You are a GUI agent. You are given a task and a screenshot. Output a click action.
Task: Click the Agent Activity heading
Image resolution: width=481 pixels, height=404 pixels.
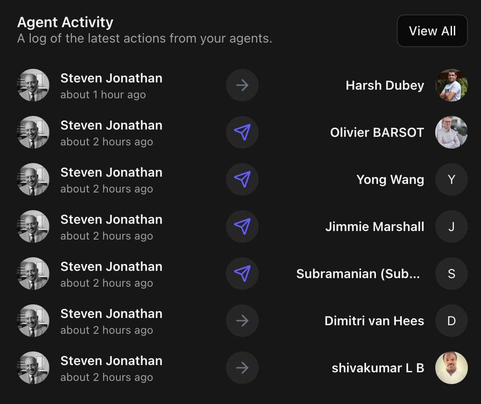(65, 22)
